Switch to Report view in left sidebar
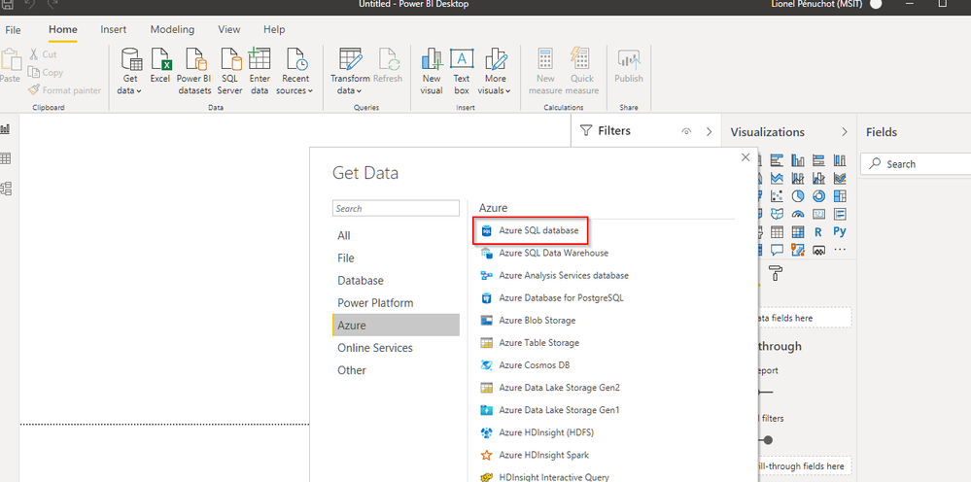The height and width of the screenshot is (482, 971). pyautogui.click(x=6, y=128)
